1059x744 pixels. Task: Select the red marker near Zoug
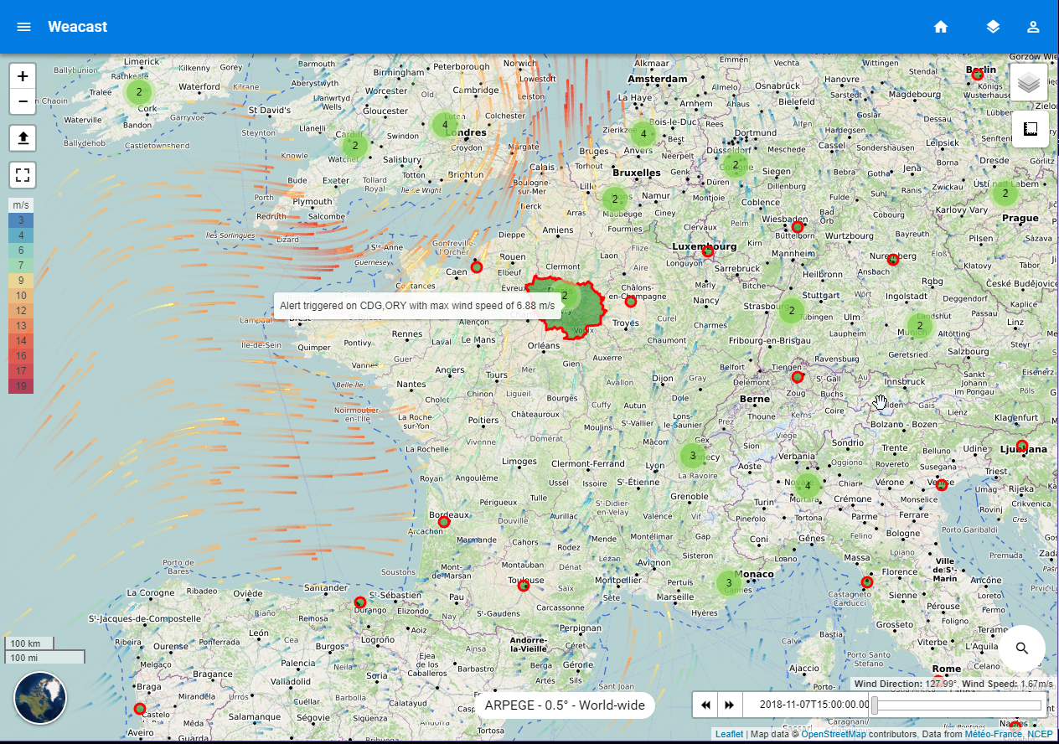pyautogui.click(x=798, y=377)
